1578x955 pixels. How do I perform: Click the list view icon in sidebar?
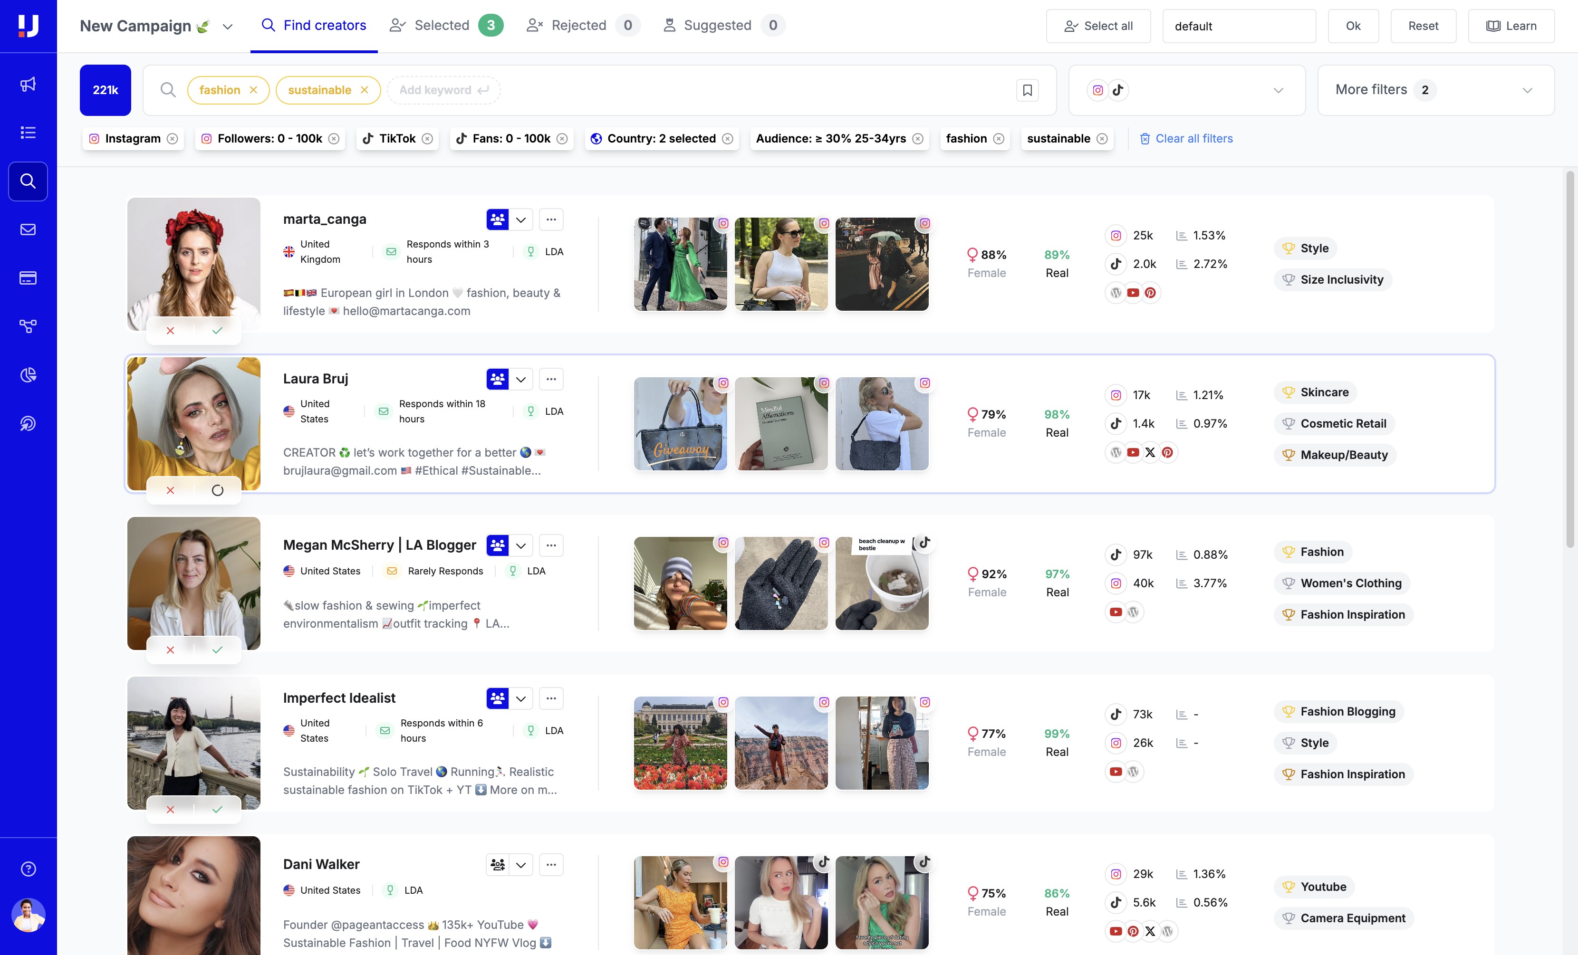(28, 133)
